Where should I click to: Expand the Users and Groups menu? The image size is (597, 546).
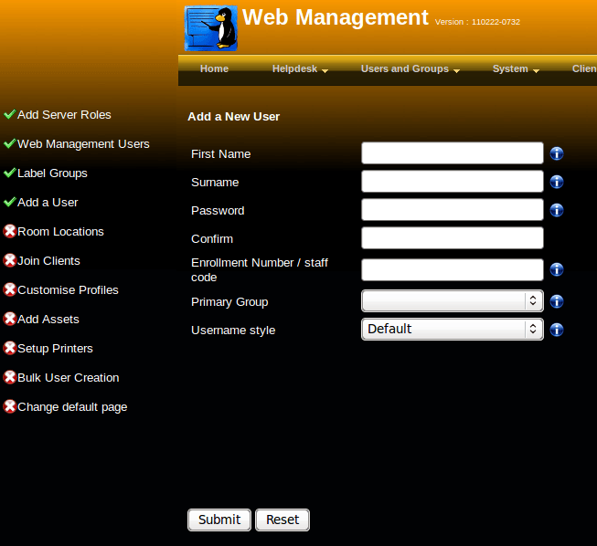coord(410,68)
